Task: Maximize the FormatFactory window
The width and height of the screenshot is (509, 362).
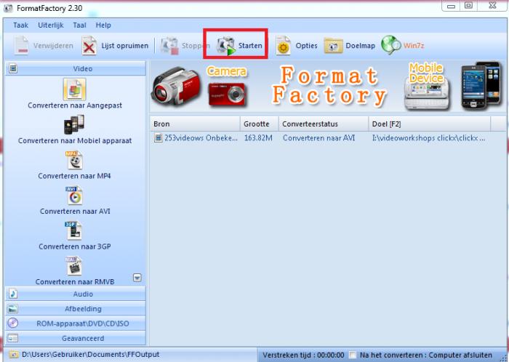Action: (x=469, y=5)
